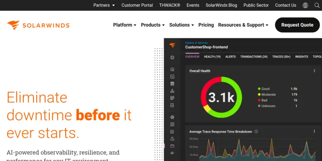
Task: Click the table grid sidebar icon
Action: pyautogui.click(x=172, y=98)
